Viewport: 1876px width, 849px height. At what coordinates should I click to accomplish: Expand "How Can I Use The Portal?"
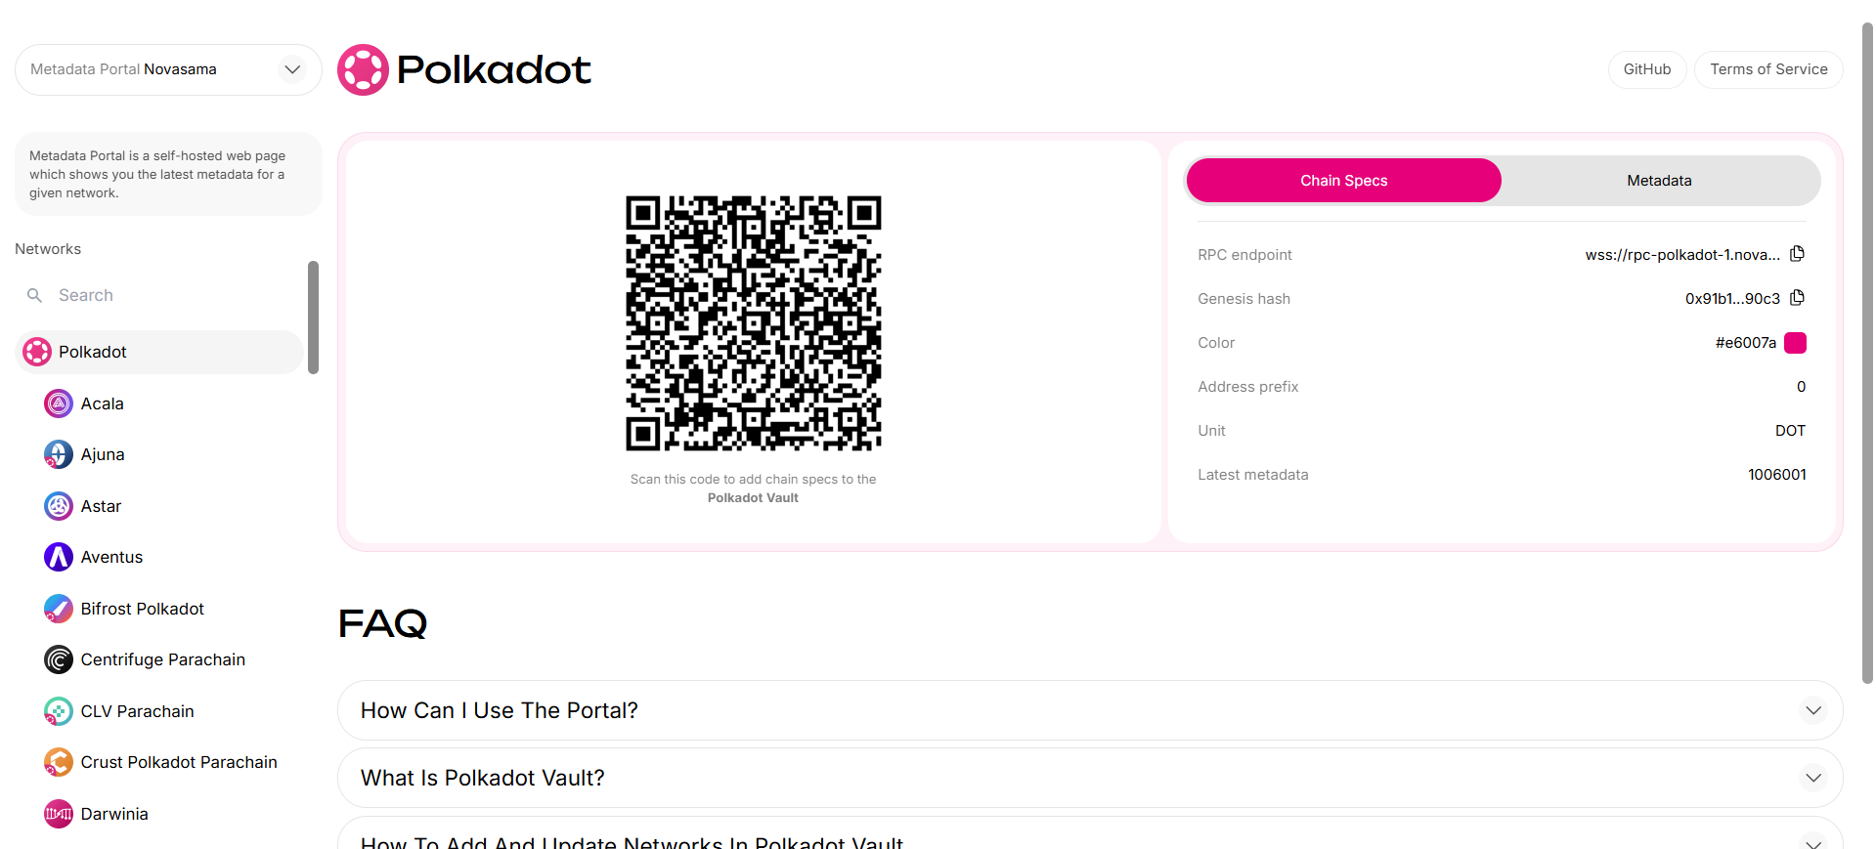pos(1089,710)
